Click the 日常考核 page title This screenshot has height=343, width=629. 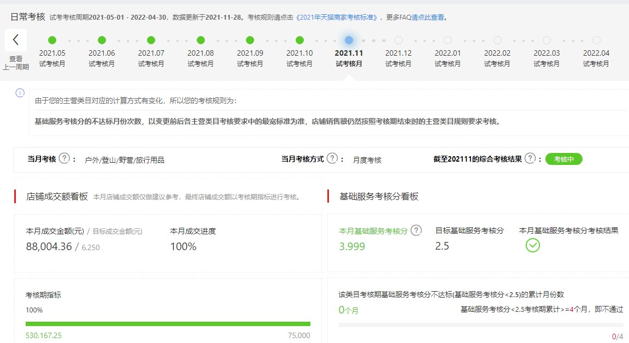pos(28,17)
